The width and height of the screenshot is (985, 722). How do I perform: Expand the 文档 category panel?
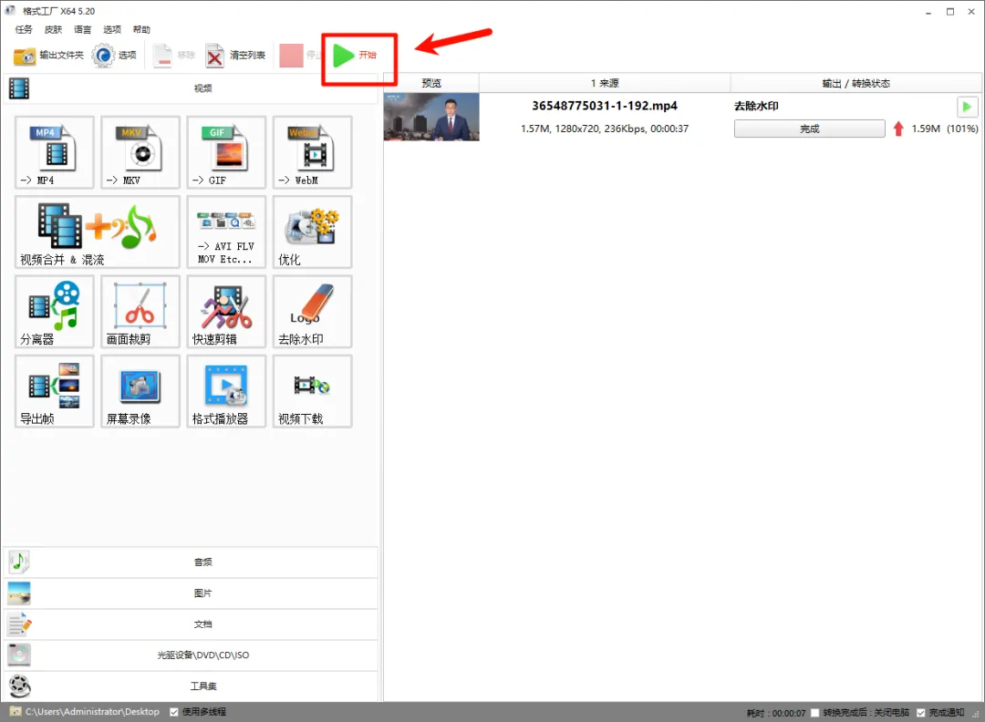(x=191, y=624)
